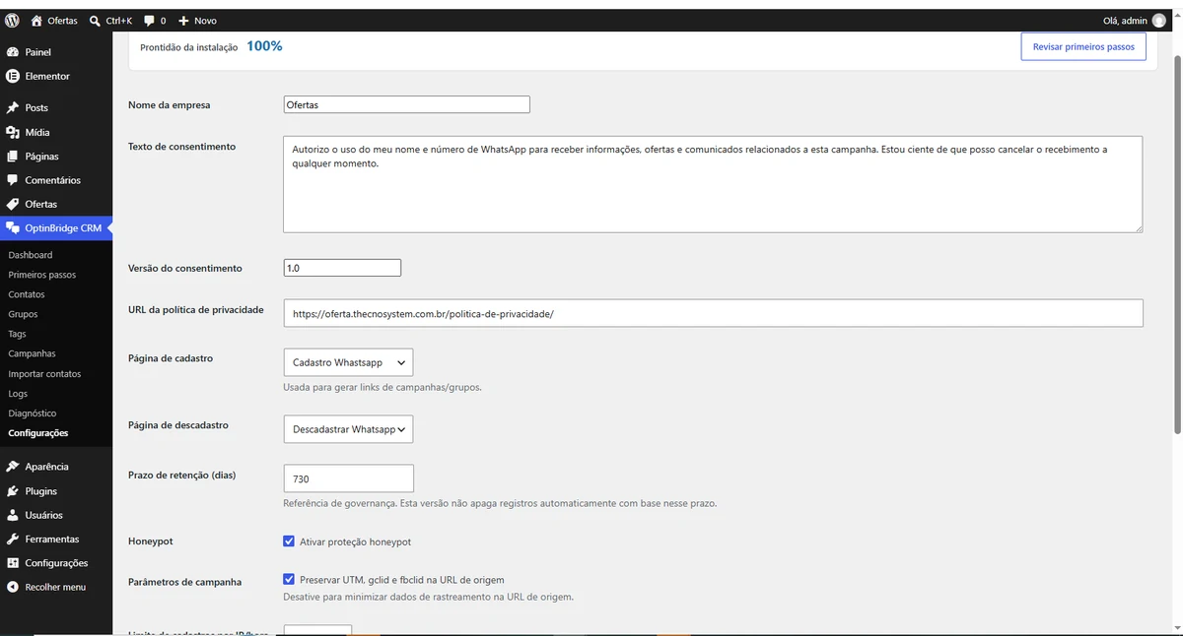Open Primeiros passos submenu item
Image resolution: width=1183 pixels, height=636 pixels.
coord(42,275)
